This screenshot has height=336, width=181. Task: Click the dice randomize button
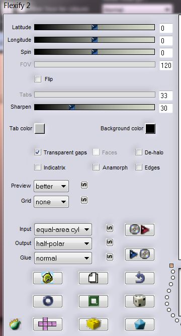click(140, 301)
